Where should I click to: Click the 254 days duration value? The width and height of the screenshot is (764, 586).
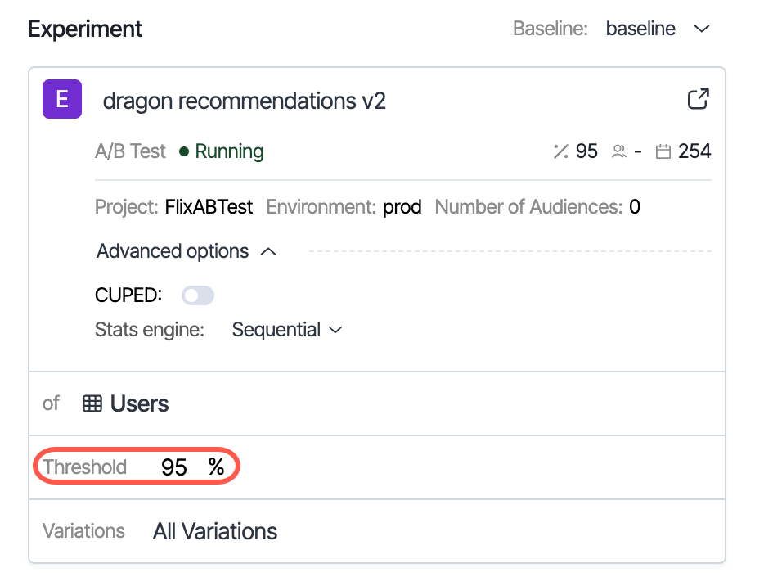(694, 151)
